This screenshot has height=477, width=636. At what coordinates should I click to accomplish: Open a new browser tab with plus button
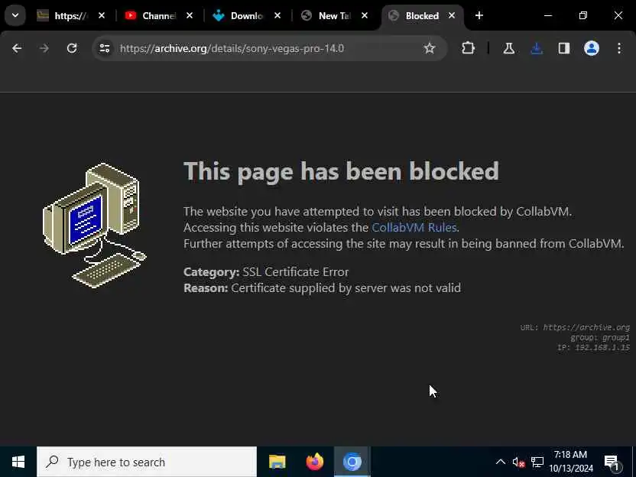pyautogui.click(x=479, y=15)
